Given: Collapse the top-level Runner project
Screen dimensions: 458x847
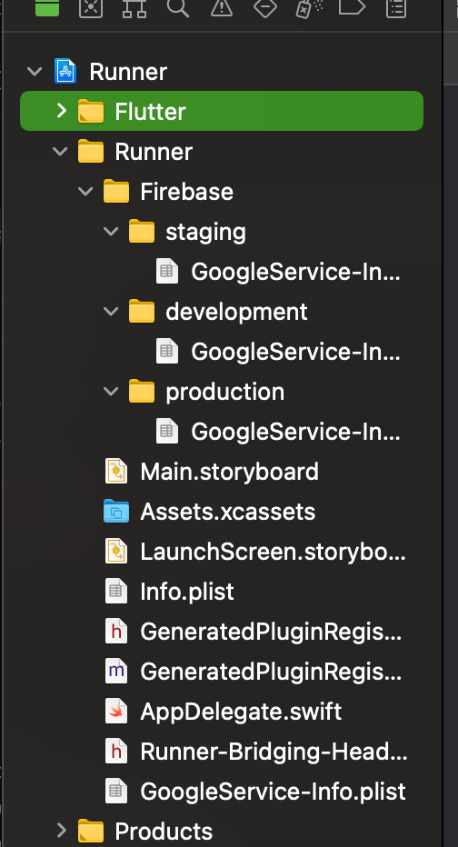Looking at the screenshot, I should [x=35, y=71].
